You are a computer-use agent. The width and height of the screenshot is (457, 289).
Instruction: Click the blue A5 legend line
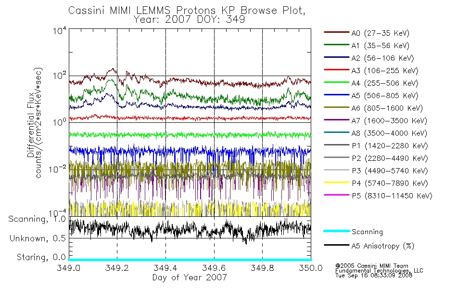(x=337, y=95)
